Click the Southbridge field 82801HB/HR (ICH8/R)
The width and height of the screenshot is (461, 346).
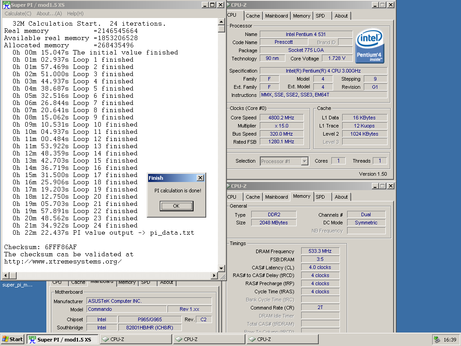[x=149, y=328]
